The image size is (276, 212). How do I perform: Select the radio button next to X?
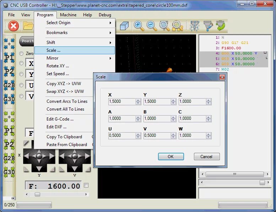click(21, 63)
